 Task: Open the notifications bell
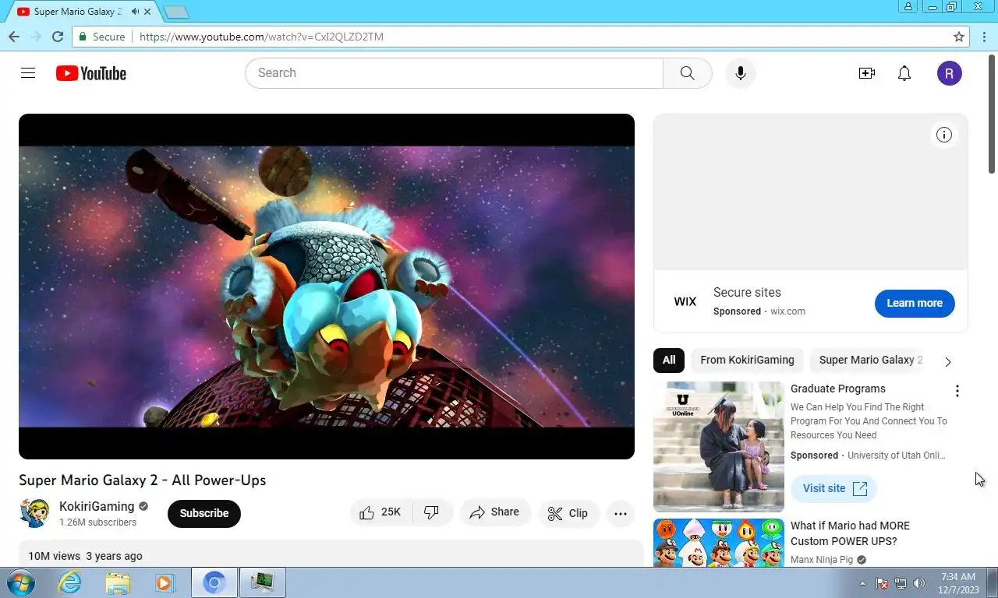tap(904, 73)
